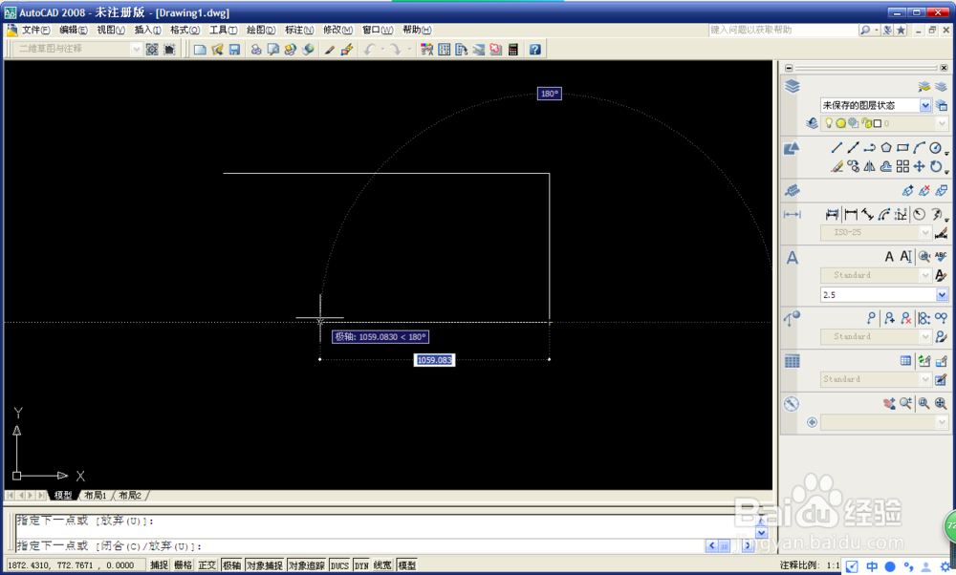Open the table style Standard dropdown

(x=925, y=379)
